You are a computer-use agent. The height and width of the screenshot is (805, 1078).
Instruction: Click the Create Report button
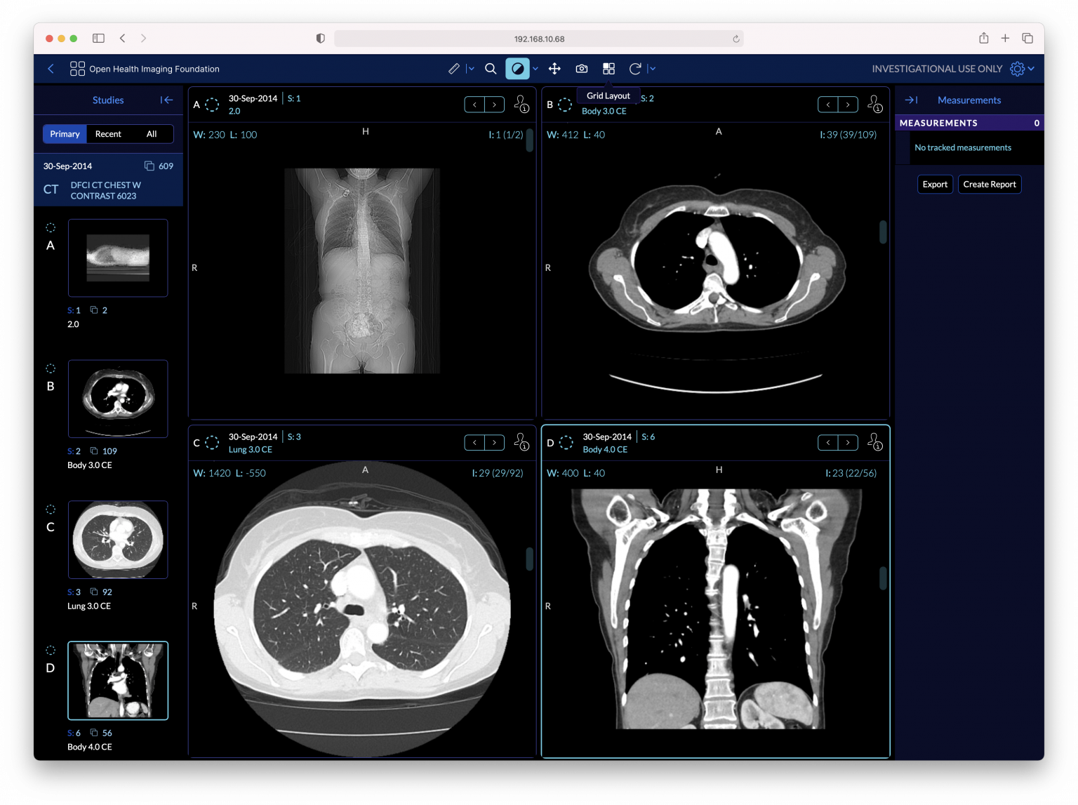point(989,185)
